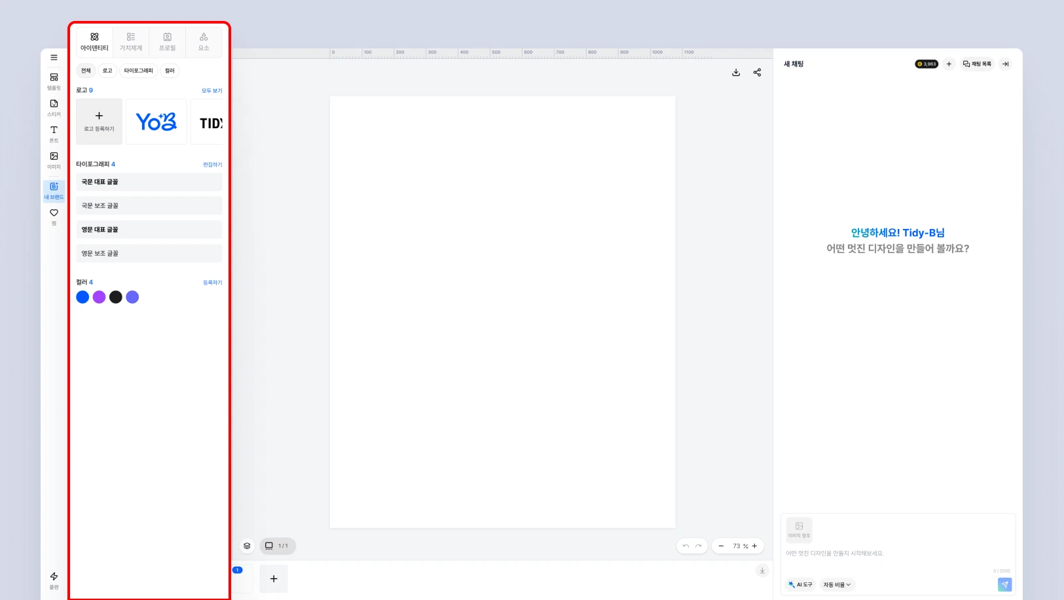Select the 영문 보조 글꼴 row
Screen dimensions: 1064x600
point(149,253)
